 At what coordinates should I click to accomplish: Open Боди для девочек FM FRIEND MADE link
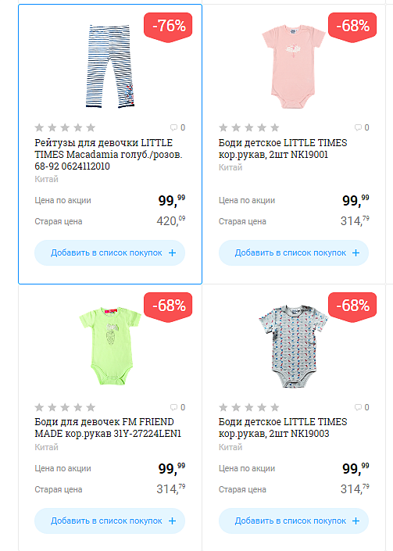point(108,428)
